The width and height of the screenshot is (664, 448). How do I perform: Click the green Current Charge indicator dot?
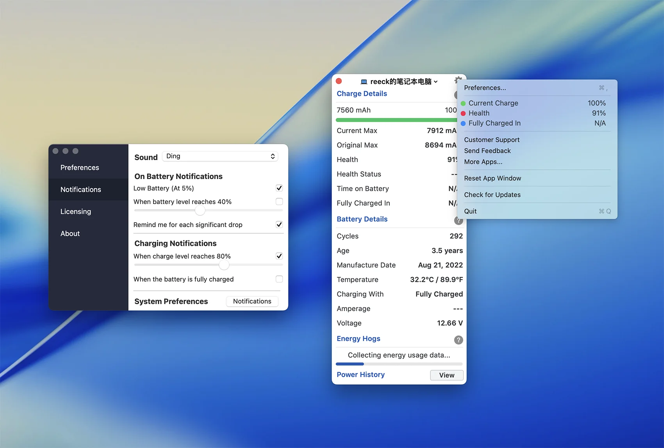pyautogui.click(x=463, y=104)
